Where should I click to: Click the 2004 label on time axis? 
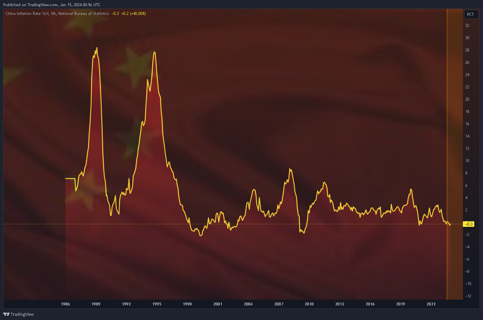pyautogui.click(x=248, y=304)
